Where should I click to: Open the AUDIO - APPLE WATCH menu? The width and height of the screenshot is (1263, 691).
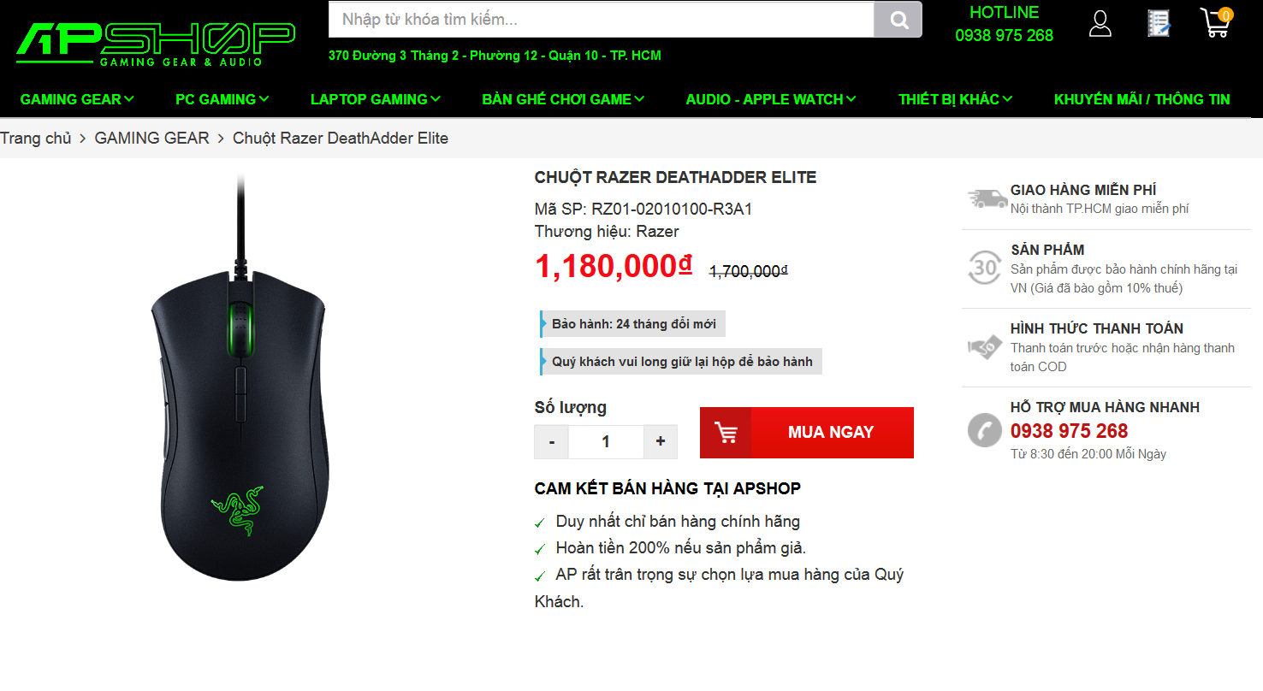[771, 99]
